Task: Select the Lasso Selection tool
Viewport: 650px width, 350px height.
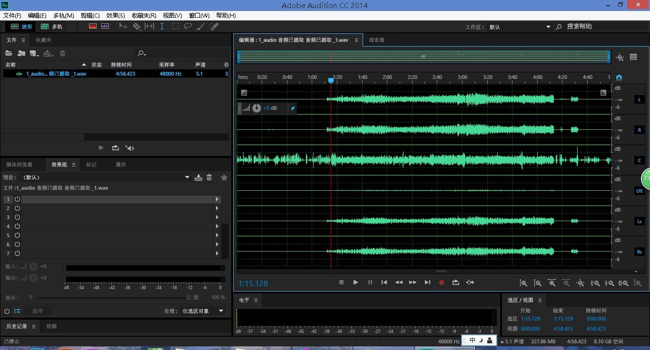Action: (x=188, y=26)
